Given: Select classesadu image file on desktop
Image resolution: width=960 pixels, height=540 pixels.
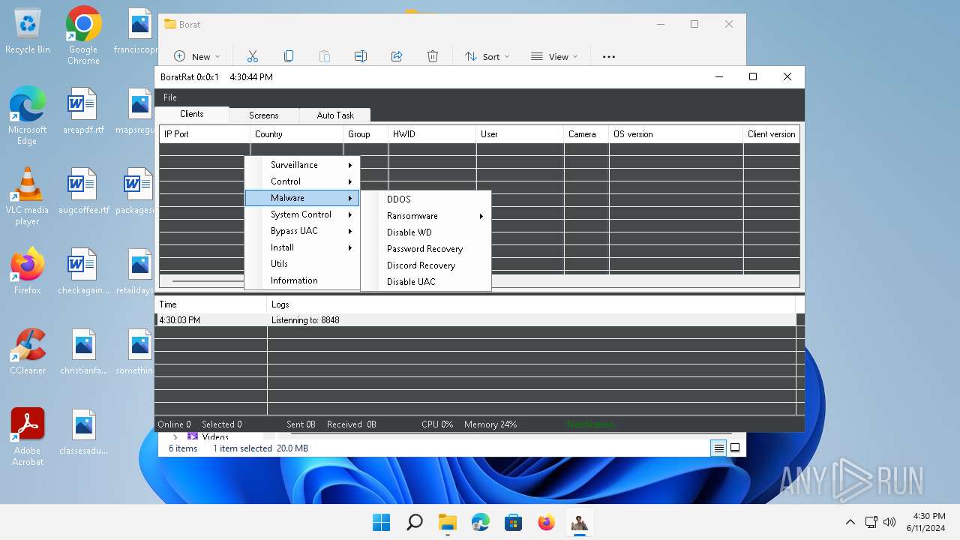Looking at the screenshot, I should [83, 432].
